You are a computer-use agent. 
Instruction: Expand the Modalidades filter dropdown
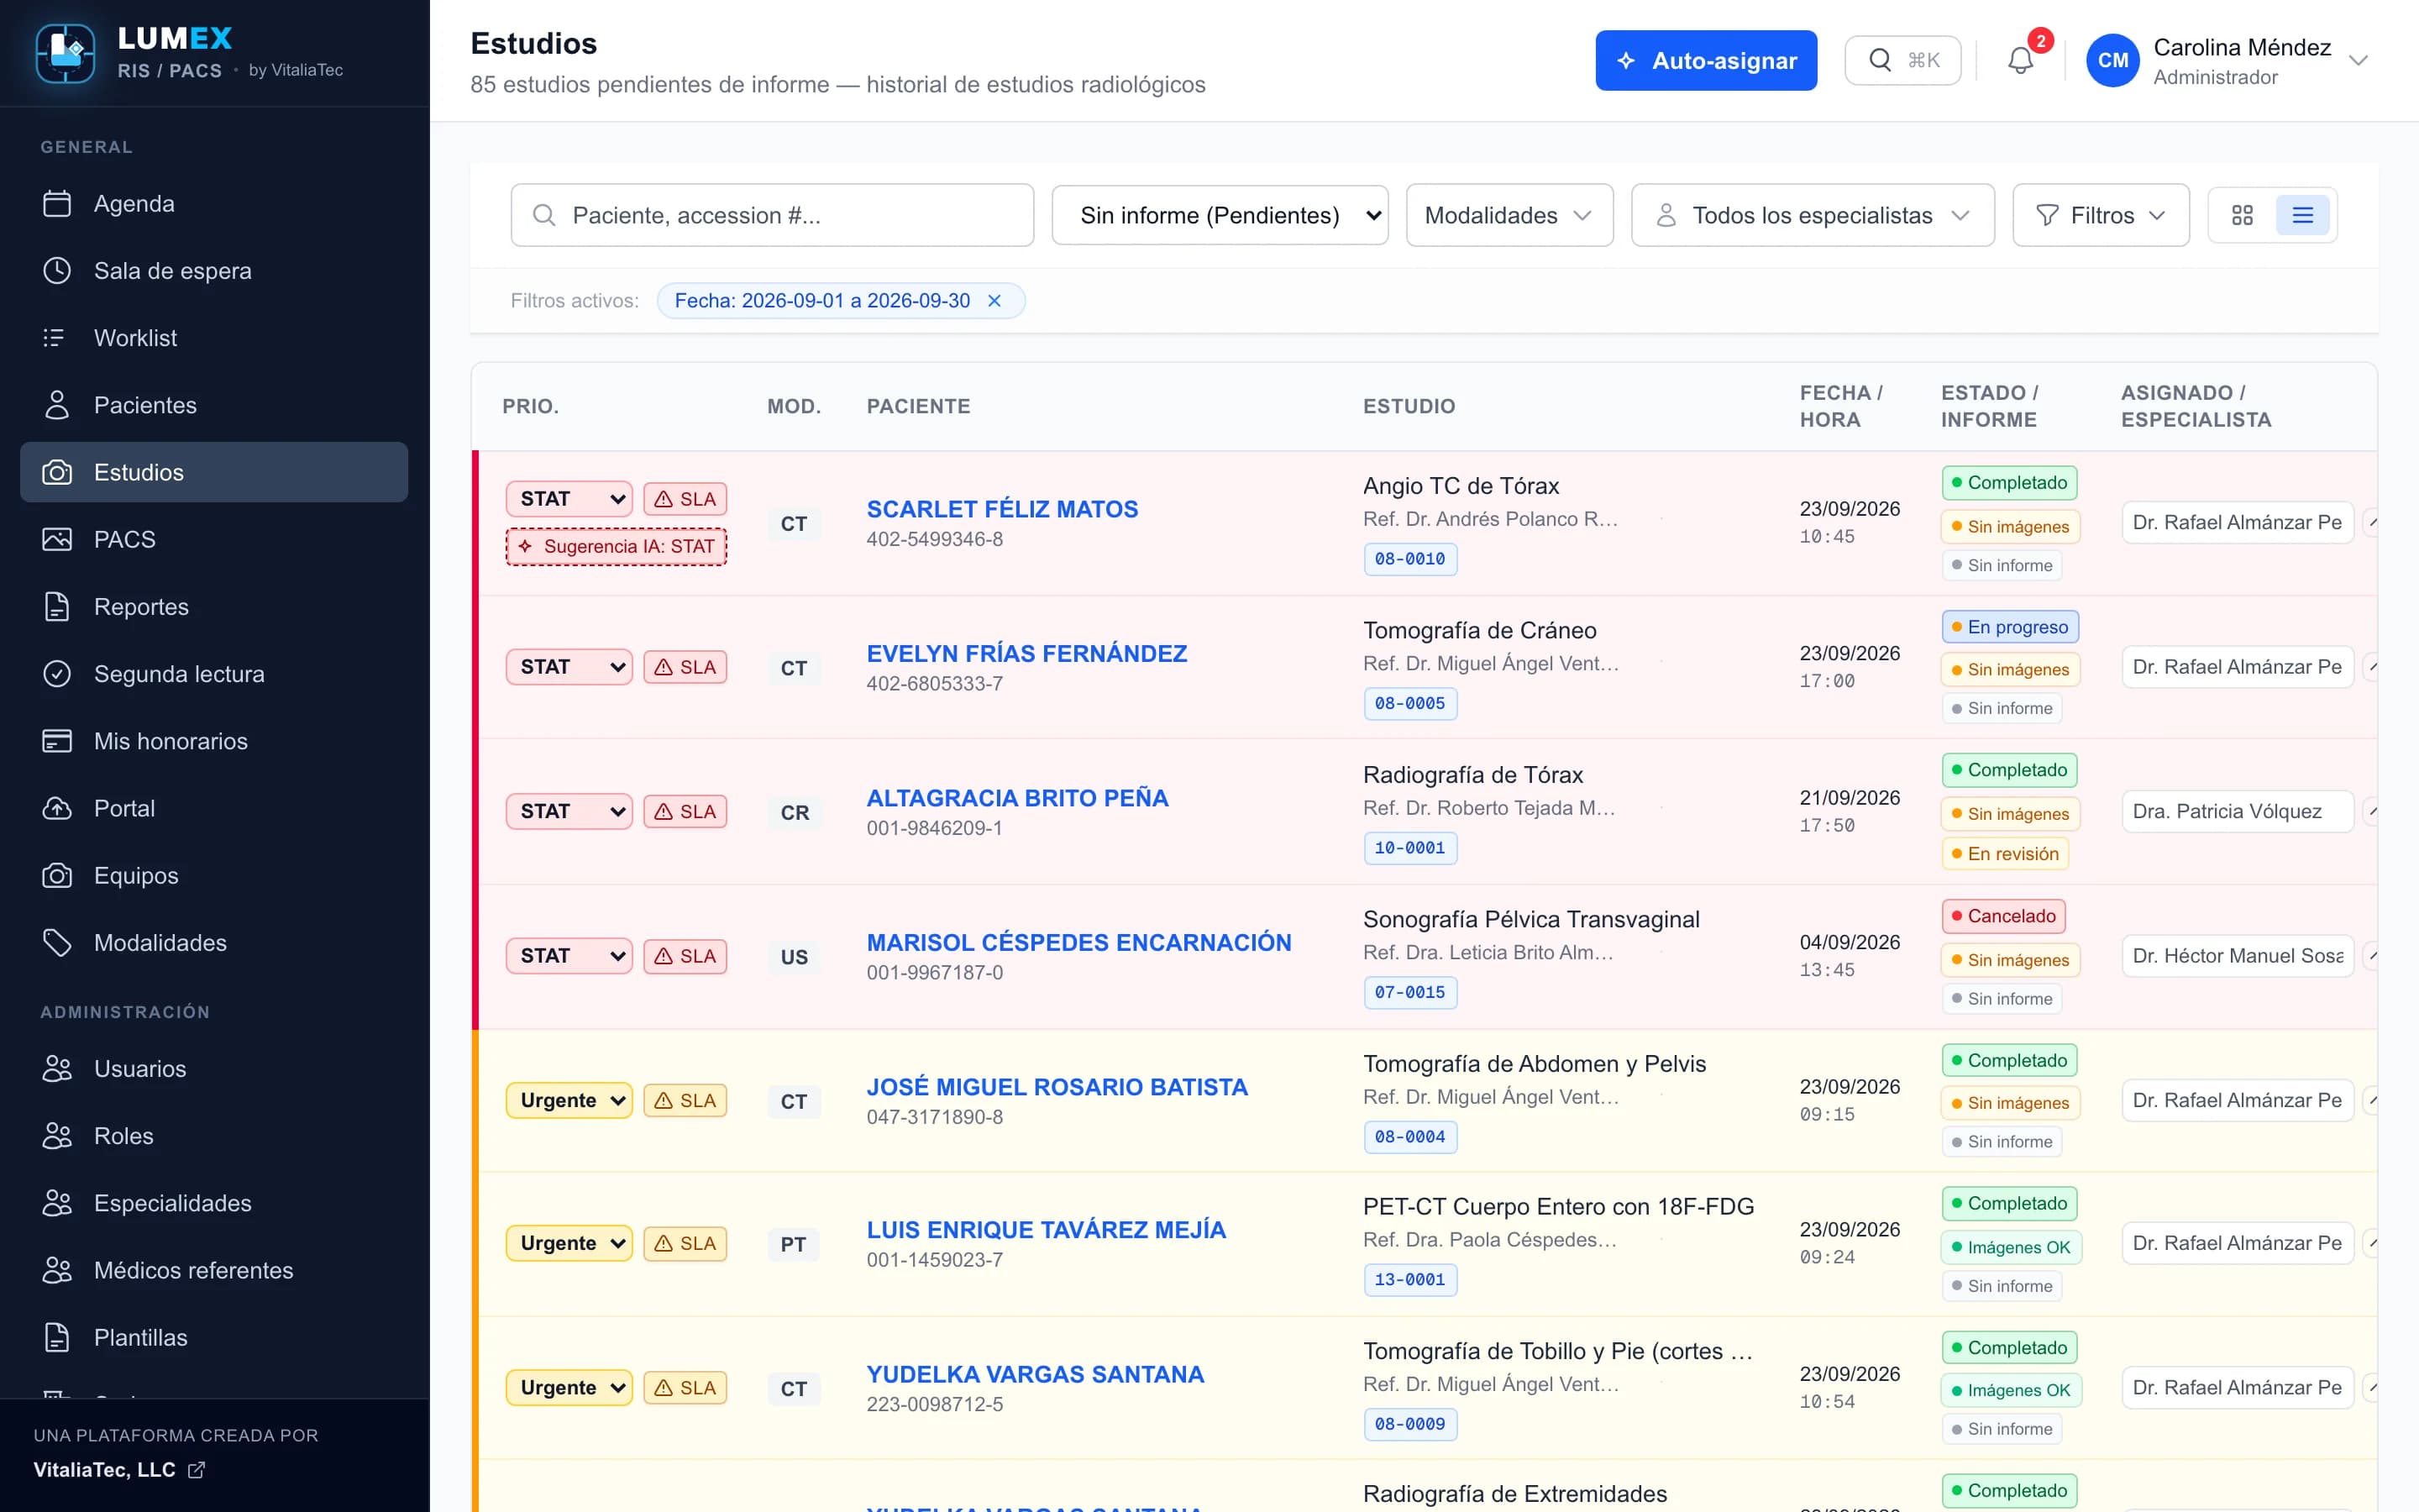coord(1509,215)
